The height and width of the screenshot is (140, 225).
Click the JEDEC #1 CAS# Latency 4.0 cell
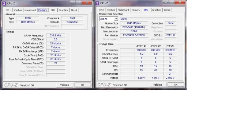(141, 54)
